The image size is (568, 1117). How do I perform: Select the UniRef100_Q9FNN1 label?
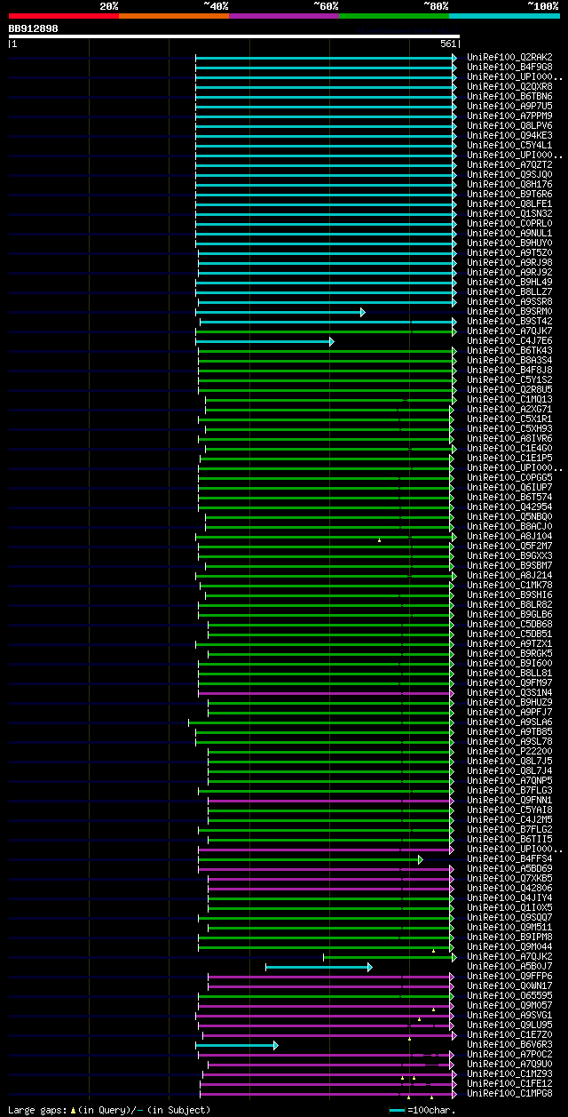(509, 800)
